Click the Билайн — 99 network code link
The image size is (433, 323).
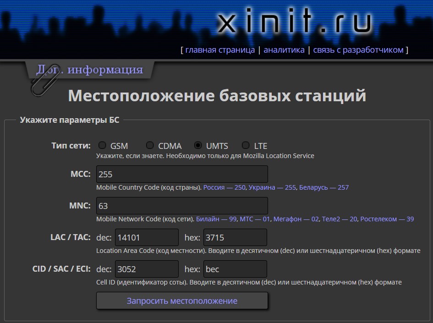(216, 219)
